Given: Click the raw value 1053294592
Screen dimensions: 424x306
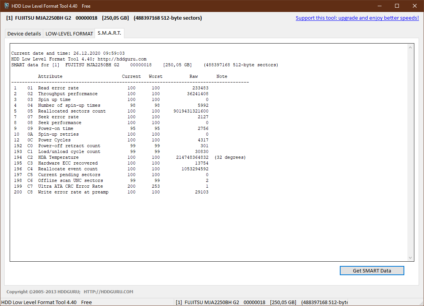Looking at the screenshot, I should coord(195,169).
